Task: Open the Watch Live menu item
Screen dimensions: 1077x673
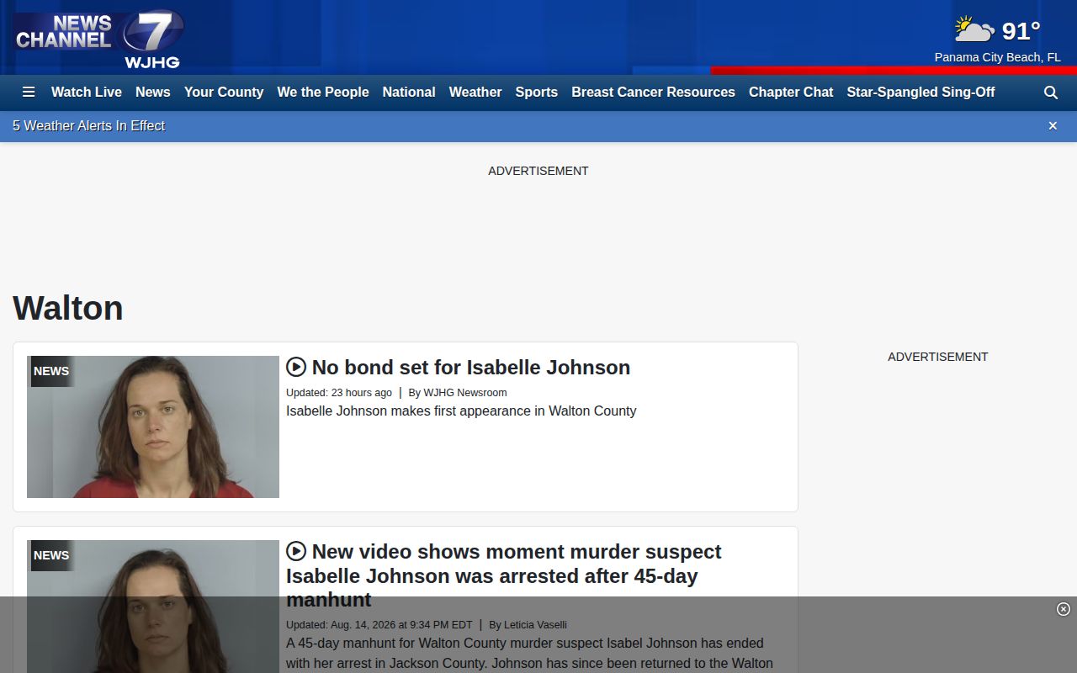Action: point(87,92)
